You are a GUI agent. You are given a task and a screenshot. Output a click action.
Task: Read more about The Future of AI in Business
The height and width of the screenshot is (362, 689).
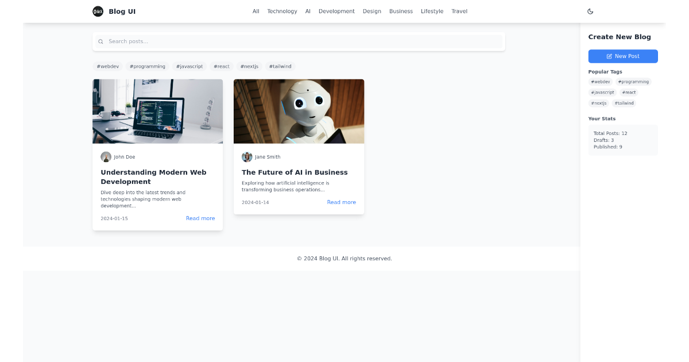click(x=341, y=202)
